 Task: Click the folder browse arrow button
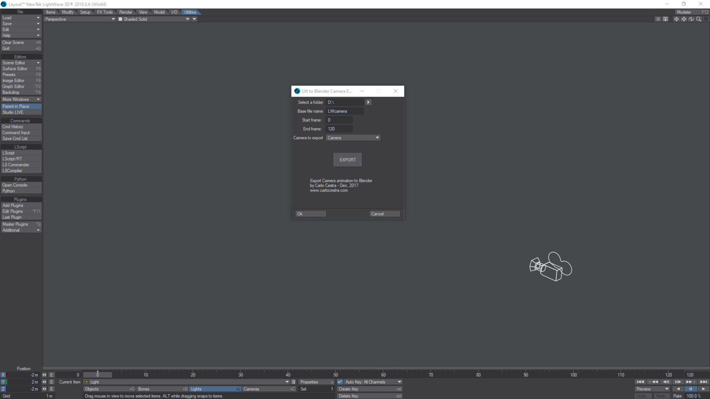[368, 102]
